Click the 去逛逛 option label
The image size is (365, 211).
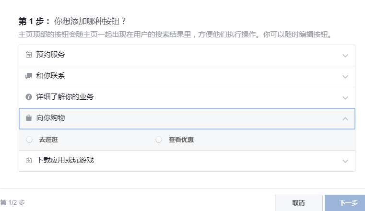pyautogui.click(x=48, y=140)
